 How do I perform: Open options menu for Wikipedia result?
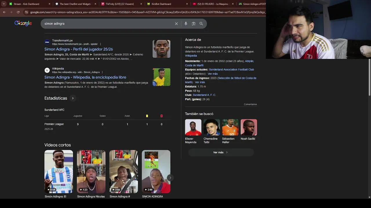click(x=102, y=72)
